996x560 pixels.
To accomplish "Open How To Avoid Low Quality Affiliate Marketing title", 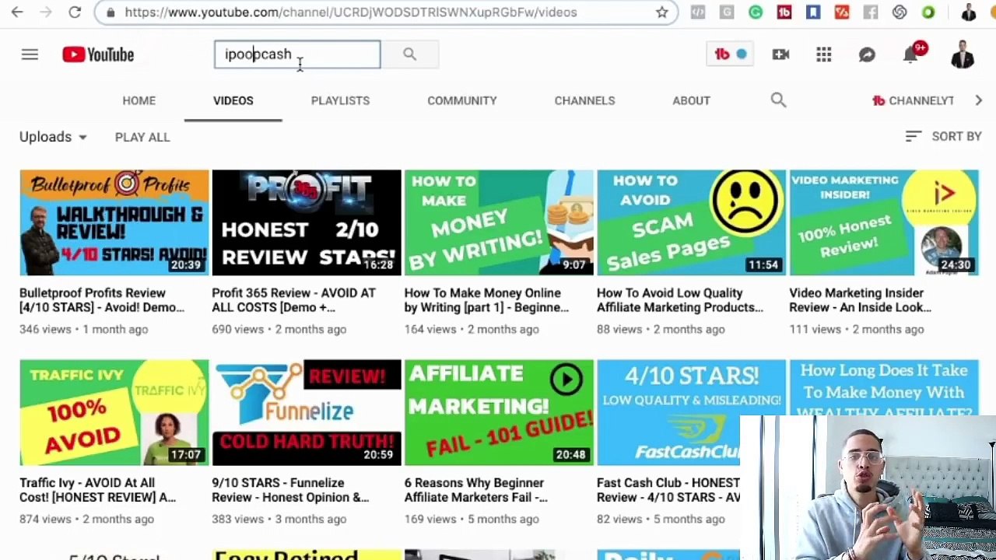I will pos(680,300).
